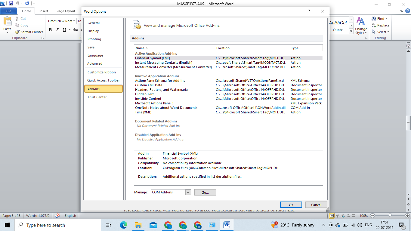Select Instant Messaging Contacts (English) add-in

click(228, 63)
